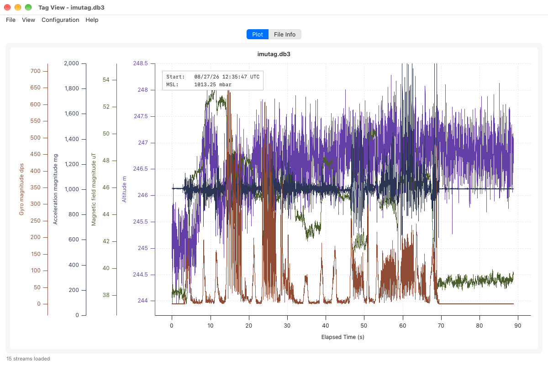Switch to the Plot tab
The width and height of the screenshot is (548, 365).
[258, 34]
